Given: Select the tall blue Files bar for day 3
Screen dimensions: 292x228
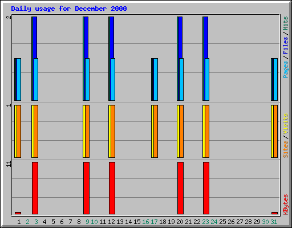Looking at the screenshot, I should click(x=35, y=38).
